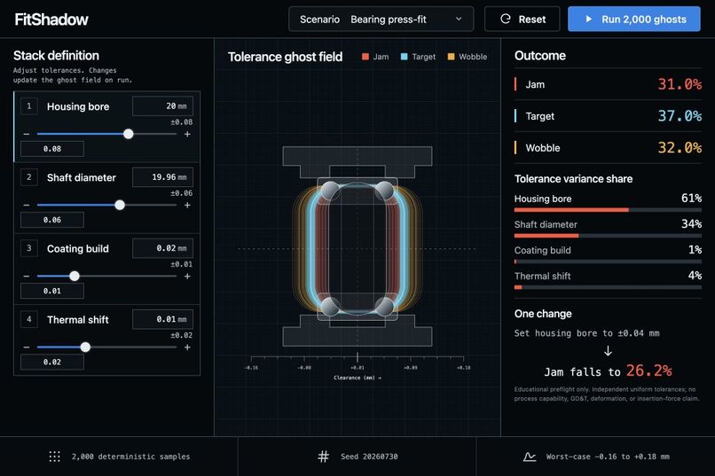Click '2,000 deterministic samples' status text
The height and width of the screenshot is (476, 715).
pyautogui.click(x=131, y=456)
